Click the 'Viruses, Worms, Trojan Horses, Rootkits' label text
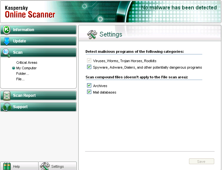Viewport: 222px width, 170px height. click(x=125, y=61)
